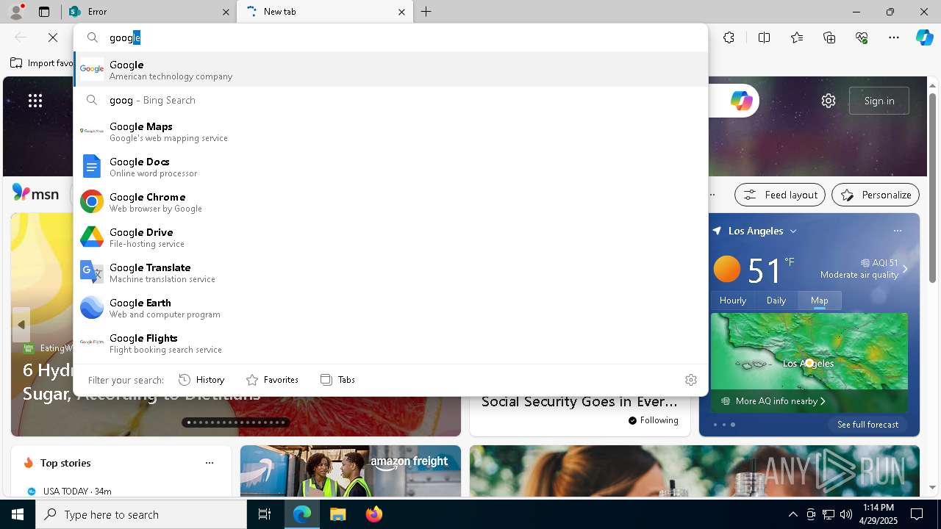
Task: Switch to the New tab tab
Action: pos(325,12)
